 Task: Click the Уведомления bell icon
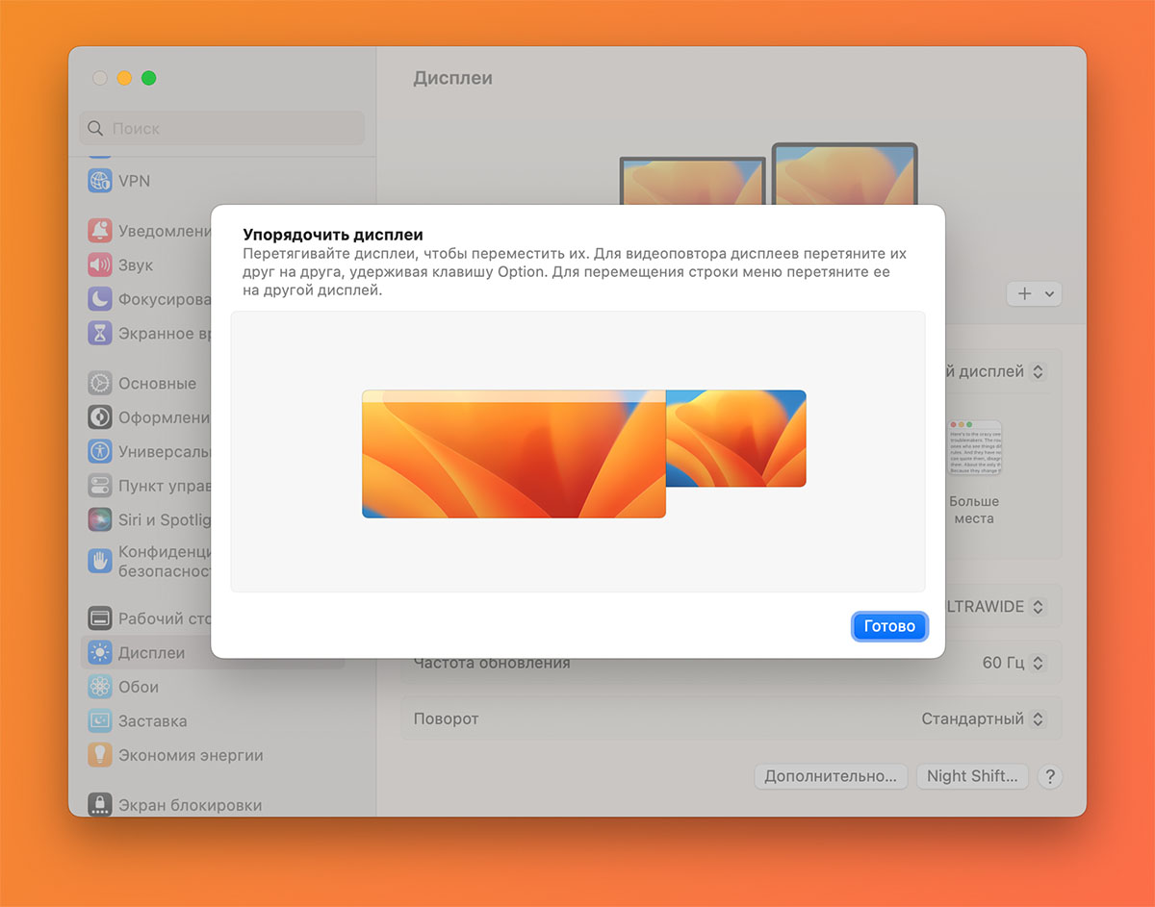tap(100, 231)
